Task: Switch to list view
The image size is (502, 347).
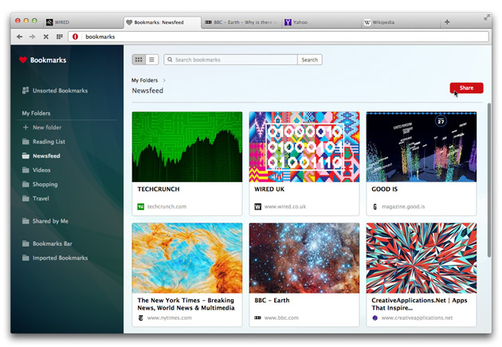Action: 151,60
